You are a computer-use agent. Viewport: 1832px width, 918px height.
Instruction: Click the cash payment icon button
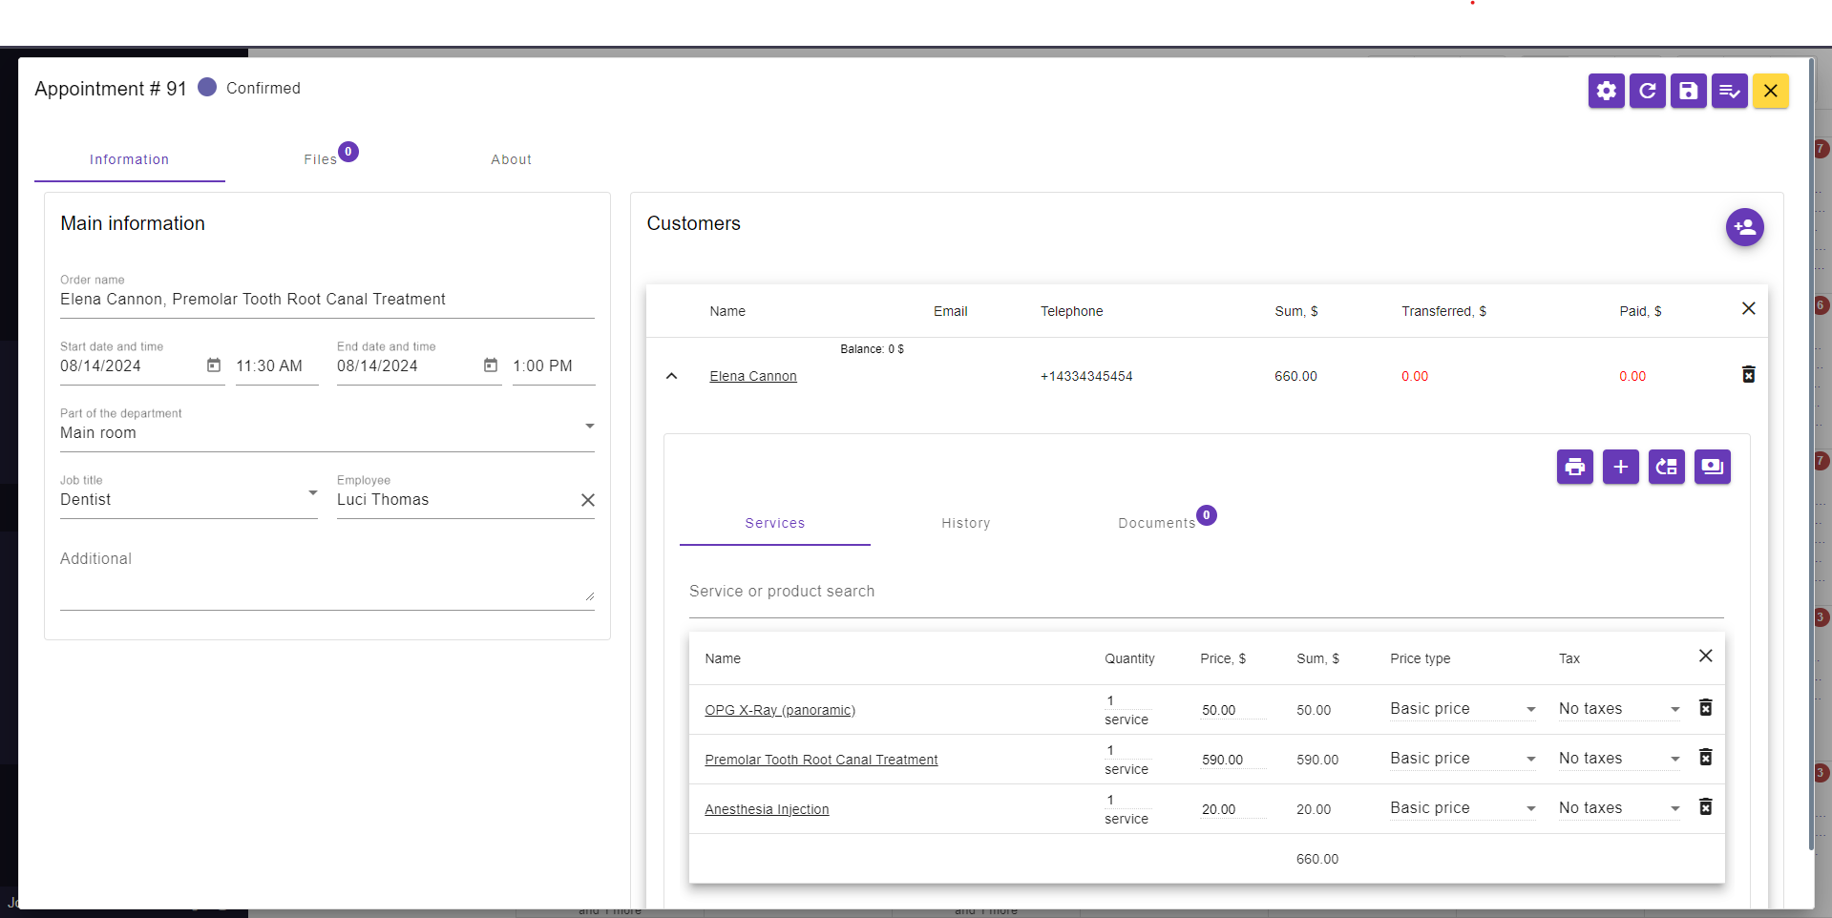1712,467
